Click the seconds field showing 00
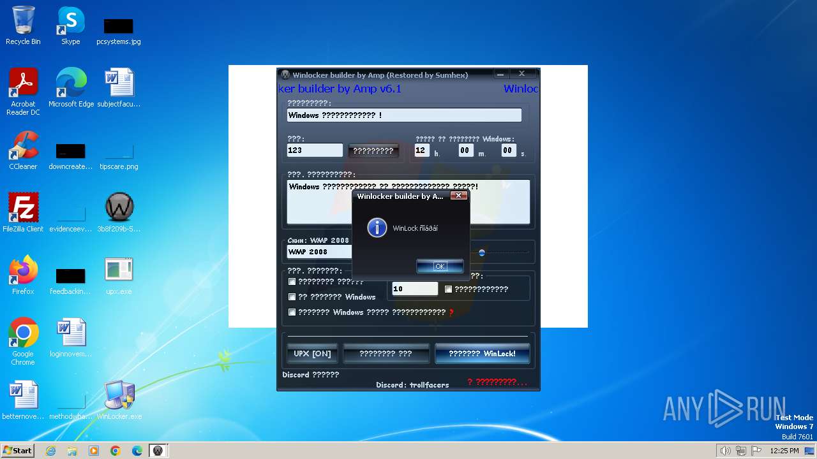 (x=507, y=150)
